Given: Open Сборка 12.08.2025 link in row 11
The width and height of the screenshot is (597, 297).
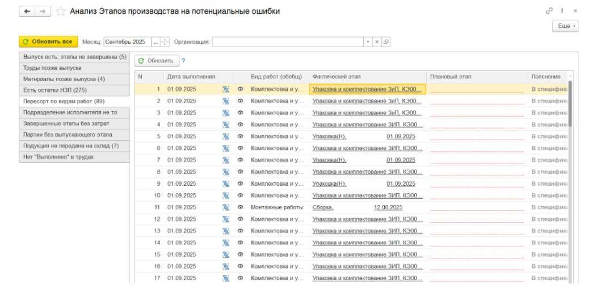Looking at the screenshot, I should (357, 207).
